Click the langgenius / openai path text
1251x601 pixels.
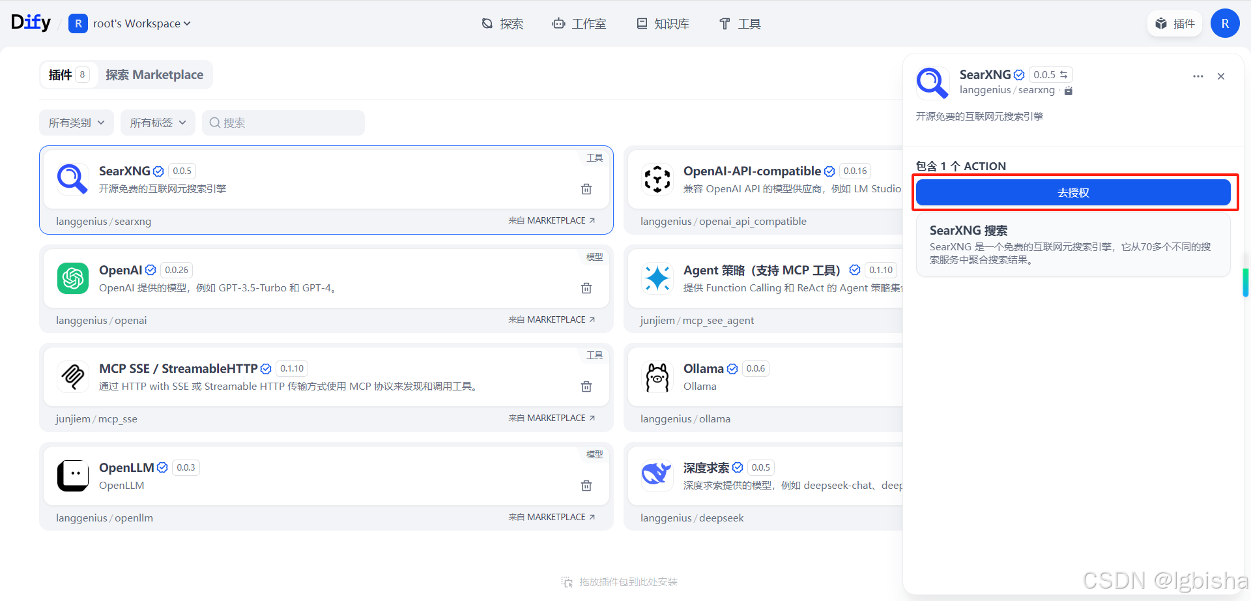pos(102,320)
